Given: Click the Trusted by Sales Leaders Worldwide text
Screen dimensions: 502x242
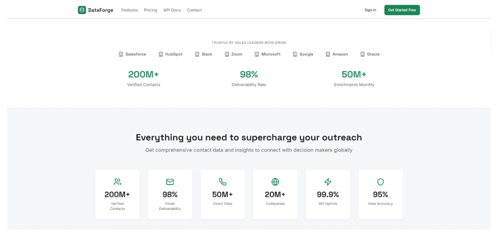Looking at the screenshot, I should (249, 42).
